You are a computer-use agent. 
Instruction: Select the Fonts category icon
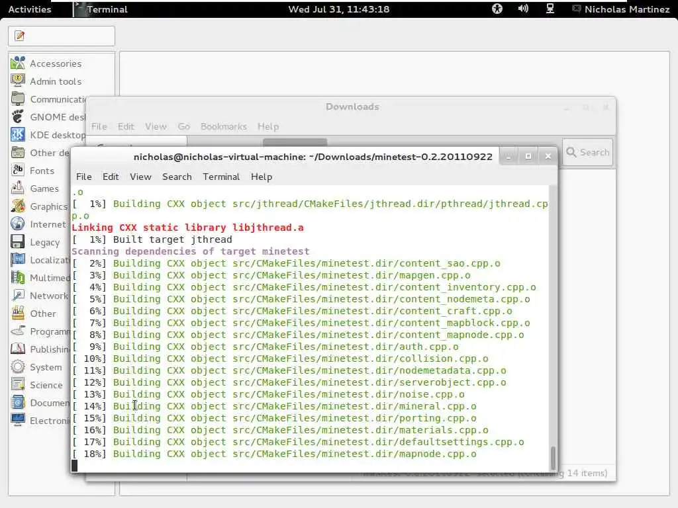[x=18, y=170]
